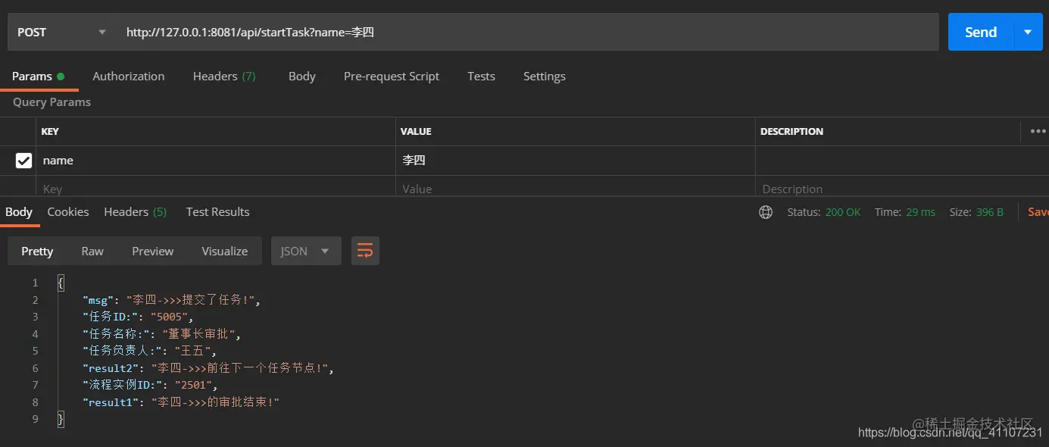The width and height of the screenshot is (1049, 447).
Task: Click the blue Send button
Action: (980, 32)
